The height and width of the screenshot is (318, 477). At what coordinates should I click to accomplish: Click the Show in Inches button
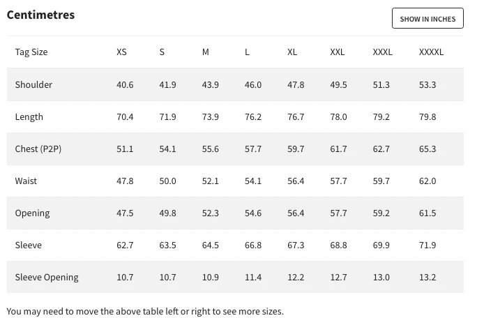pos(427,19)
